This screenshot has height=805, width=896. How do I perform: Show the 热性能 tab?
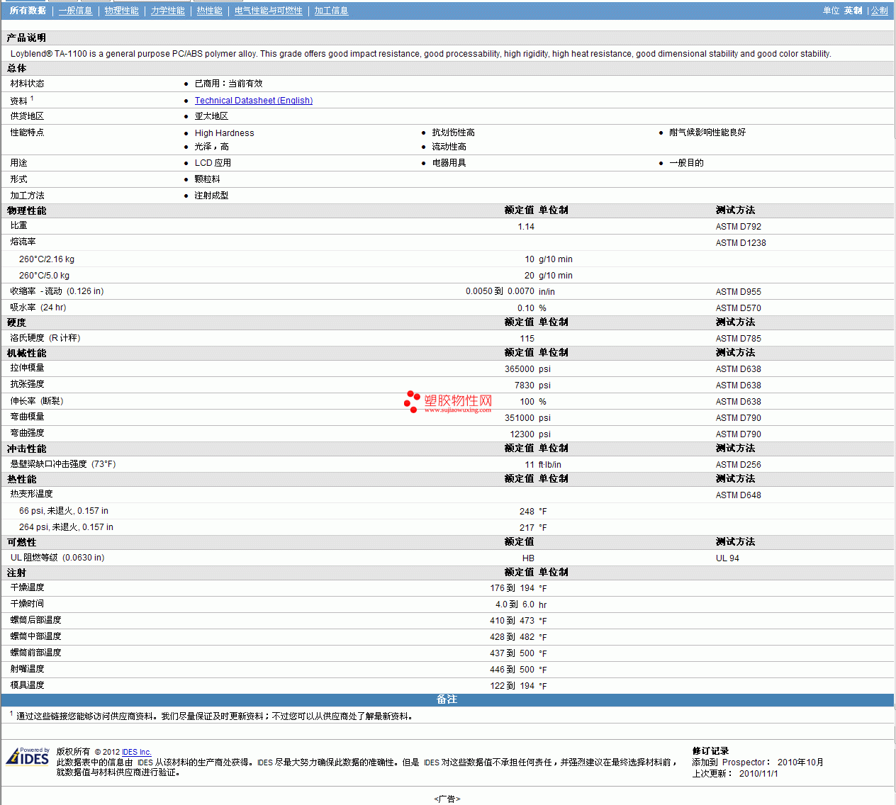click(209, 11)
